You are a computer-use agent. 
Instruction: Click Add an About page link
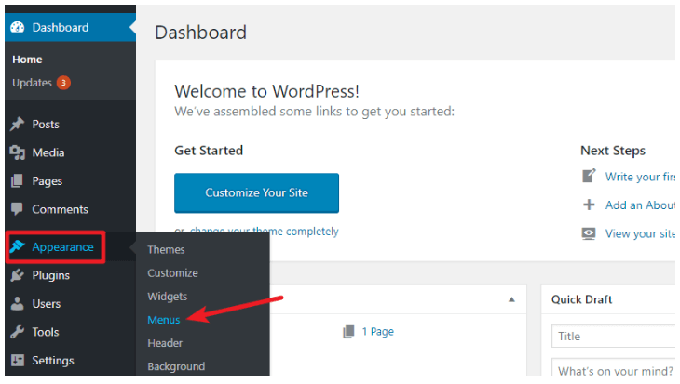pyautogui.click(x=640, y=205)
